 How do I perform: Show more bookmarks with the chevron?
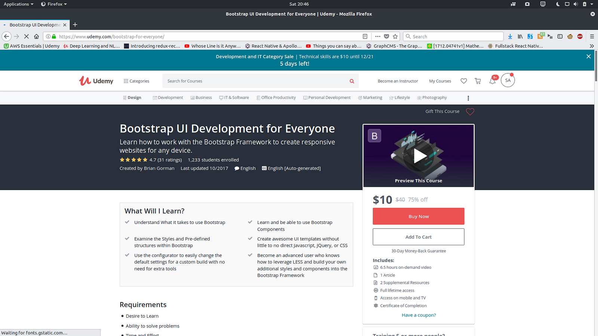592,46
